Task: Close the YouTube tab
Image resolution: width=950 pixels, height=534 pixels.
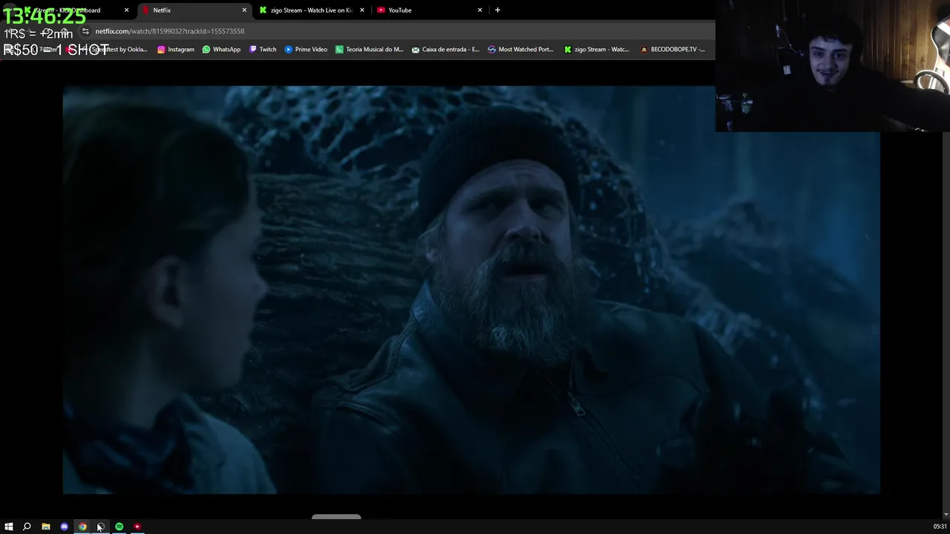Action: pyautogui.click(x=479, y=10)
